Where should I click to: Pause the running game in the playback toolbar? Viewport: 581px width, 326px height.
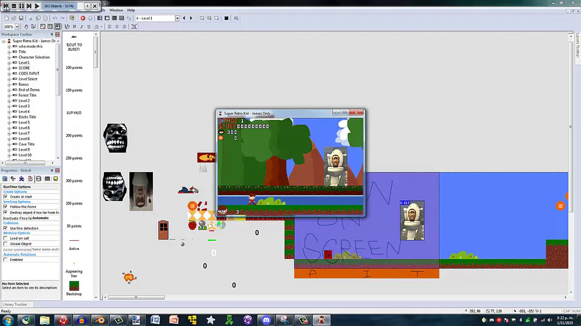coord(21,6)
